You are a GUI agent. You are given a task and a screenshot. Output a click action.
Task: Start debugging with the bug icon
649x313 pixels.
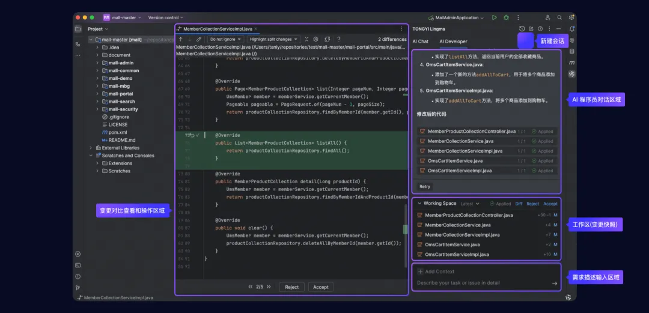click(x=506, y=18)
